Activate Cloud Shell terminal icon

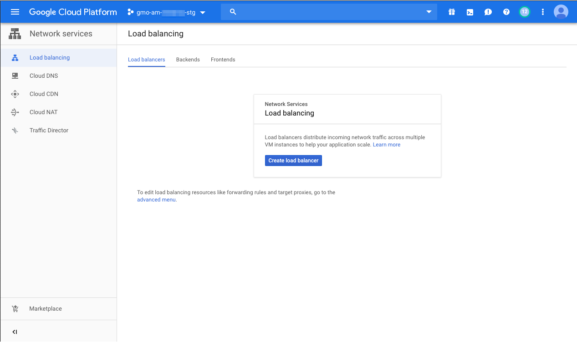pos(470,12)
